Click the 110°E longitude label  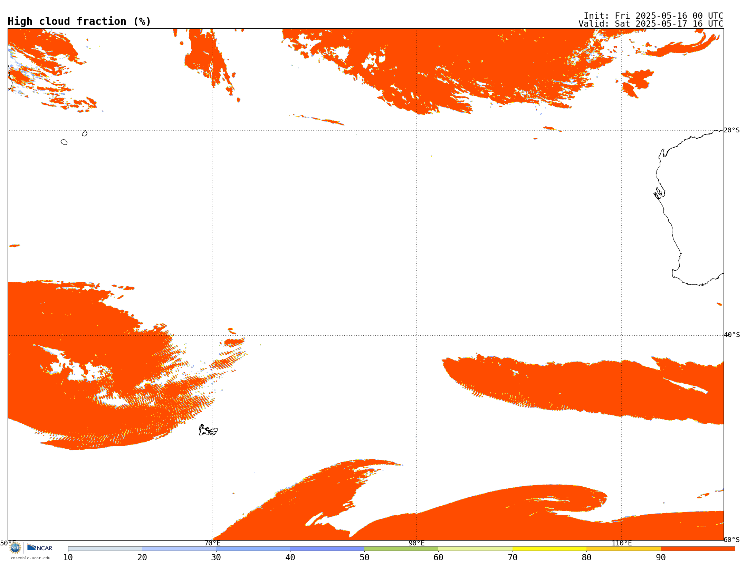click(622, 543)
